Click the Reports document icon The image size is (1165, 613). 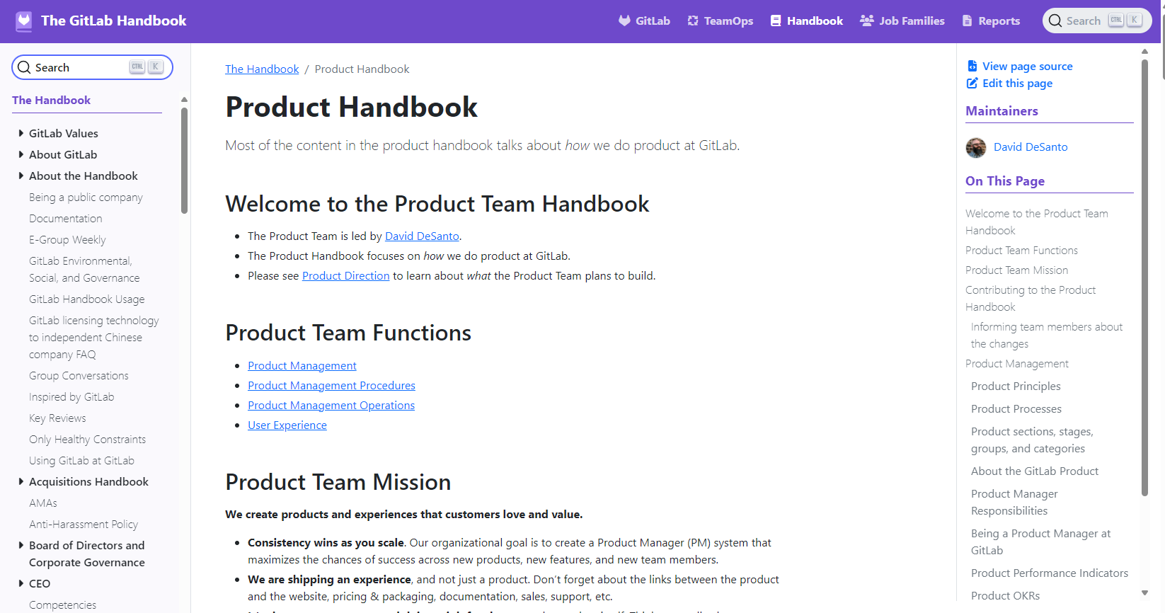pos(968,21)
